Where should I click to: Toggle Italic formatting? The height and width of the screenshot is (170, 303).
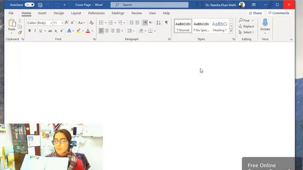35,31
